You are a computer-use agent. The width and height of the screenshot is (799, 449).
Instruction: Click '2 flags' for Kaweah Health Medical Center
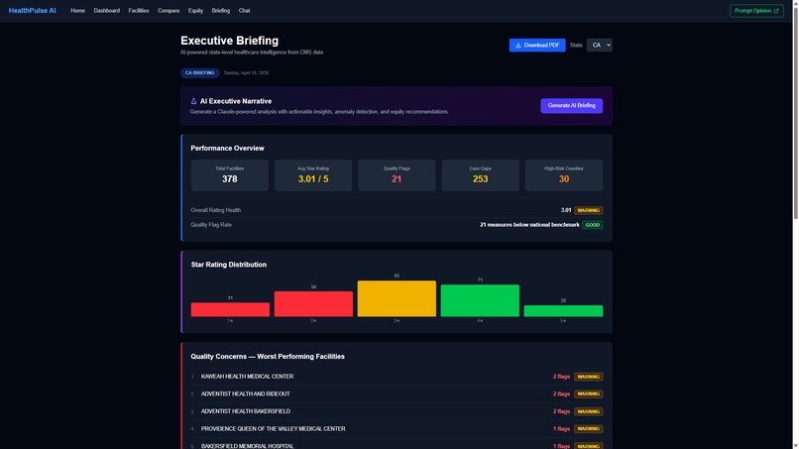[561, 377]
